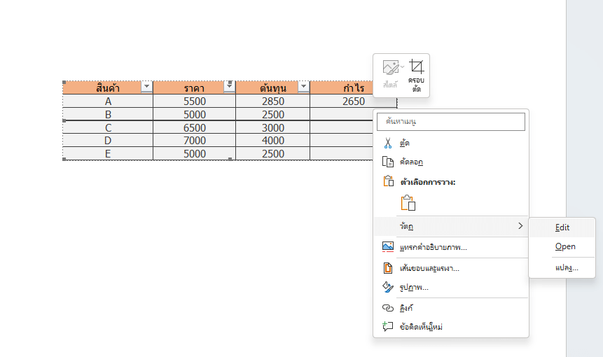
Task: Open filter dropdown in ต้นทุน header
Action: tap(303, 87)
